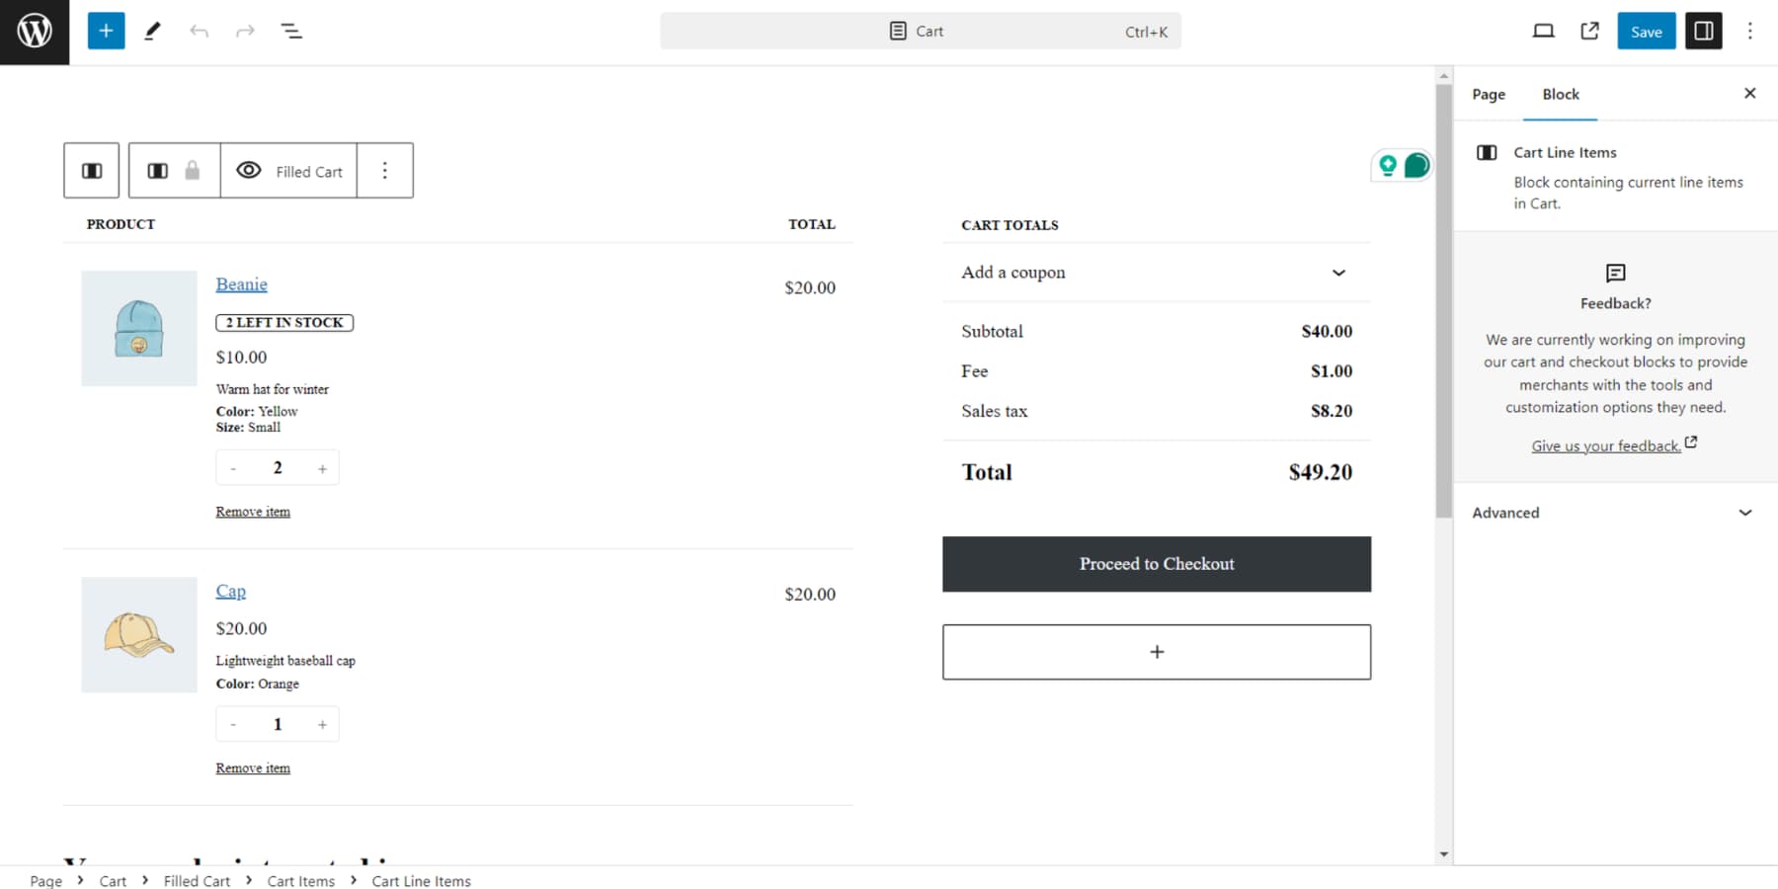Image resolution: width=1778 pixels, height=889 pixels.
Task: Open the desktop preview View icon
Action: point(1543,32)
